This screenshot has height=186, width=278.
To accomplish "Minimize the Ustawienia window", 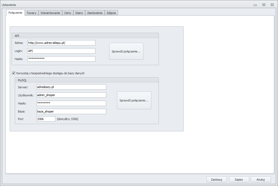I will [x=255, y=5].
